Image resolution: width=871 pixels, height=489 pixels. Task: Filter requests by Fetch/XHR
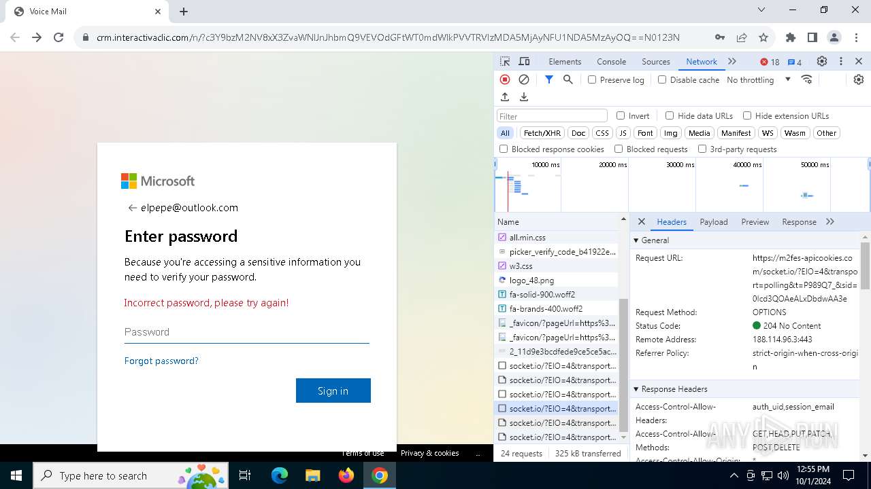coord(542,133)
